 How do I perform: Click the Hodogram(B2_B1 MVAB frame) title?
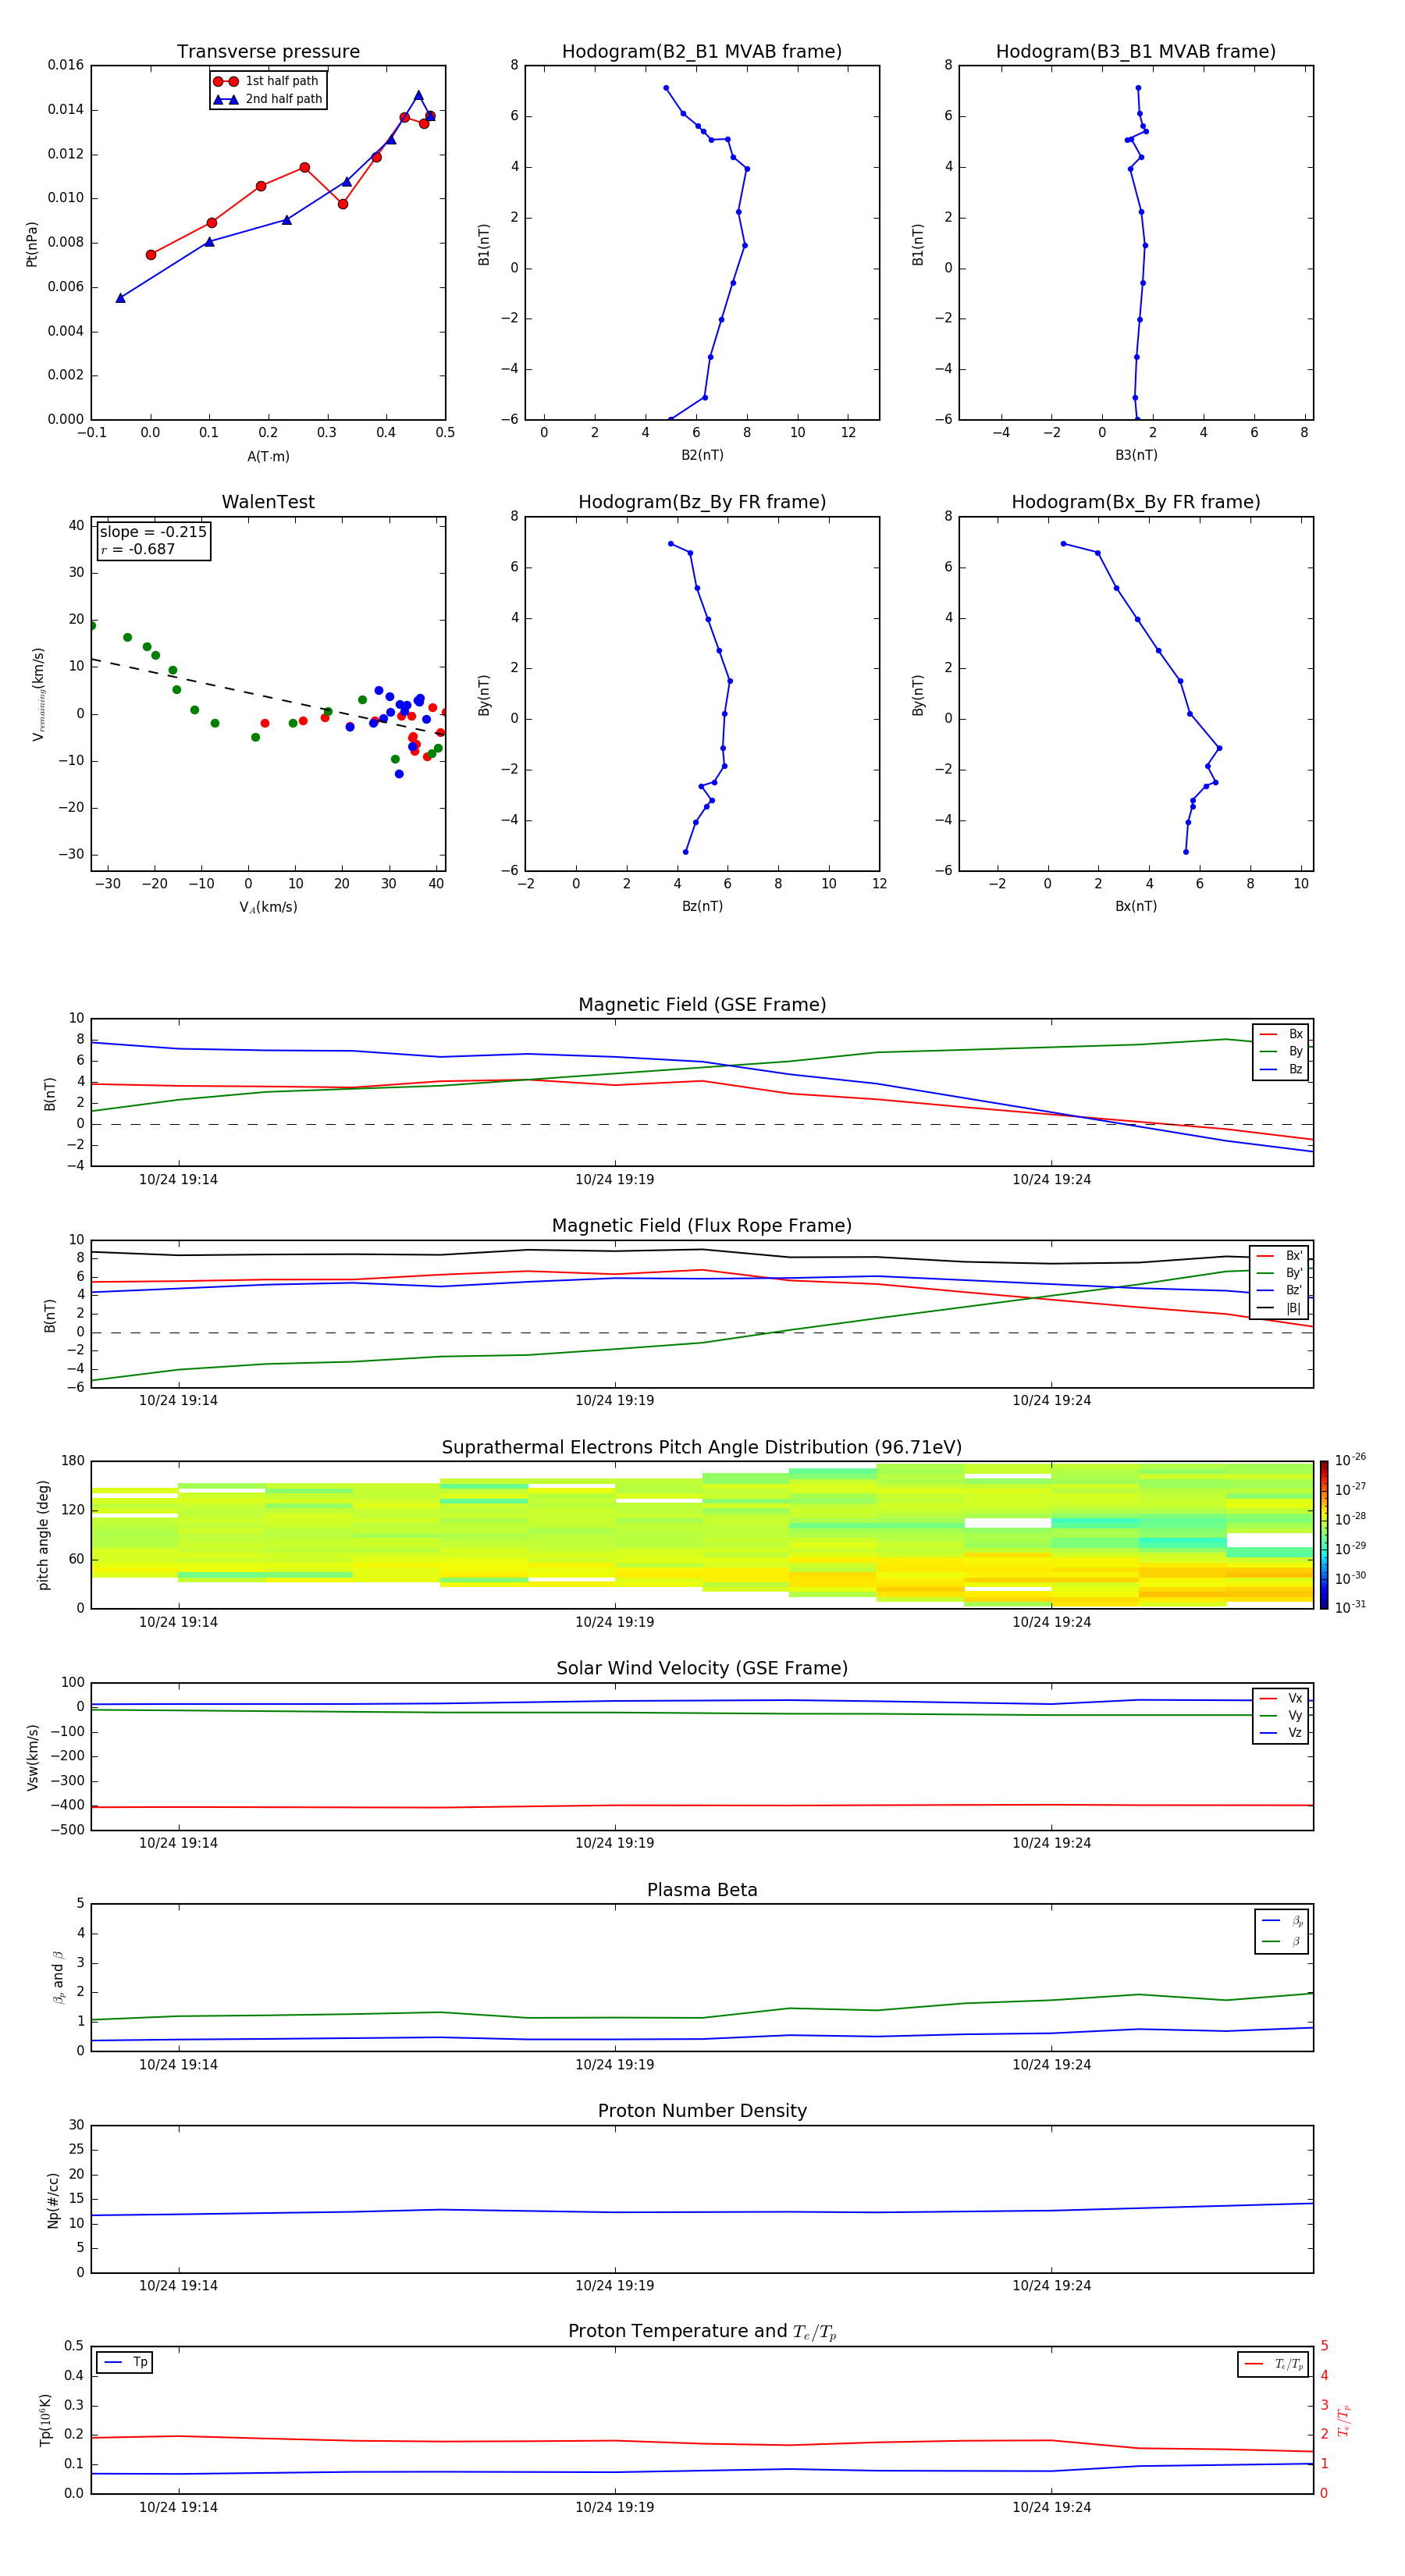702,52
